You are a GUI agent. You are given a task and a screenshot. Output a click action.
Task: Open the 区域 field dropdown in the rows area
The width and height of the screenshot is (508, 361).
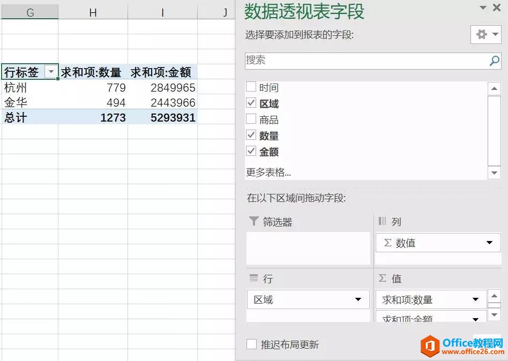pyautogui.click(x=359, y=299)
